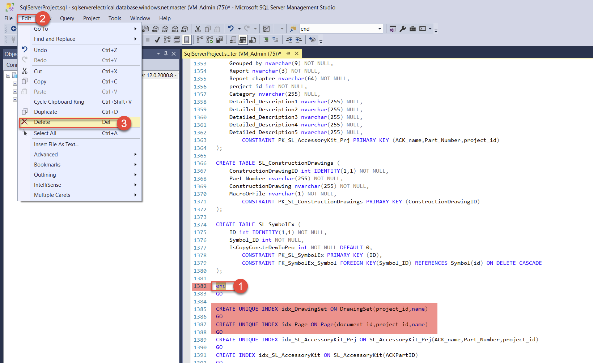This screenshot has width=593, height=363.
Task: Display the Estimated Execution Plan
Action: point(167,40)
